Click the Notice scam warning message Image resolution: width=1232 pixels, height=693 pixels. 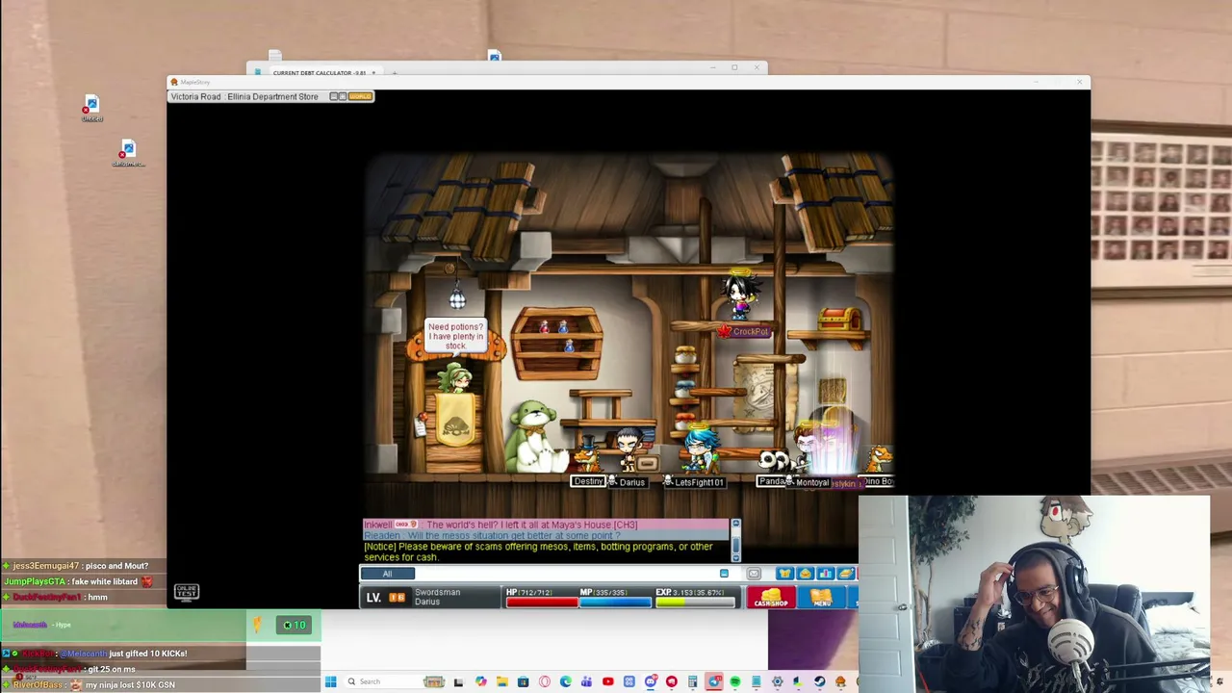(x=539, y=552)
